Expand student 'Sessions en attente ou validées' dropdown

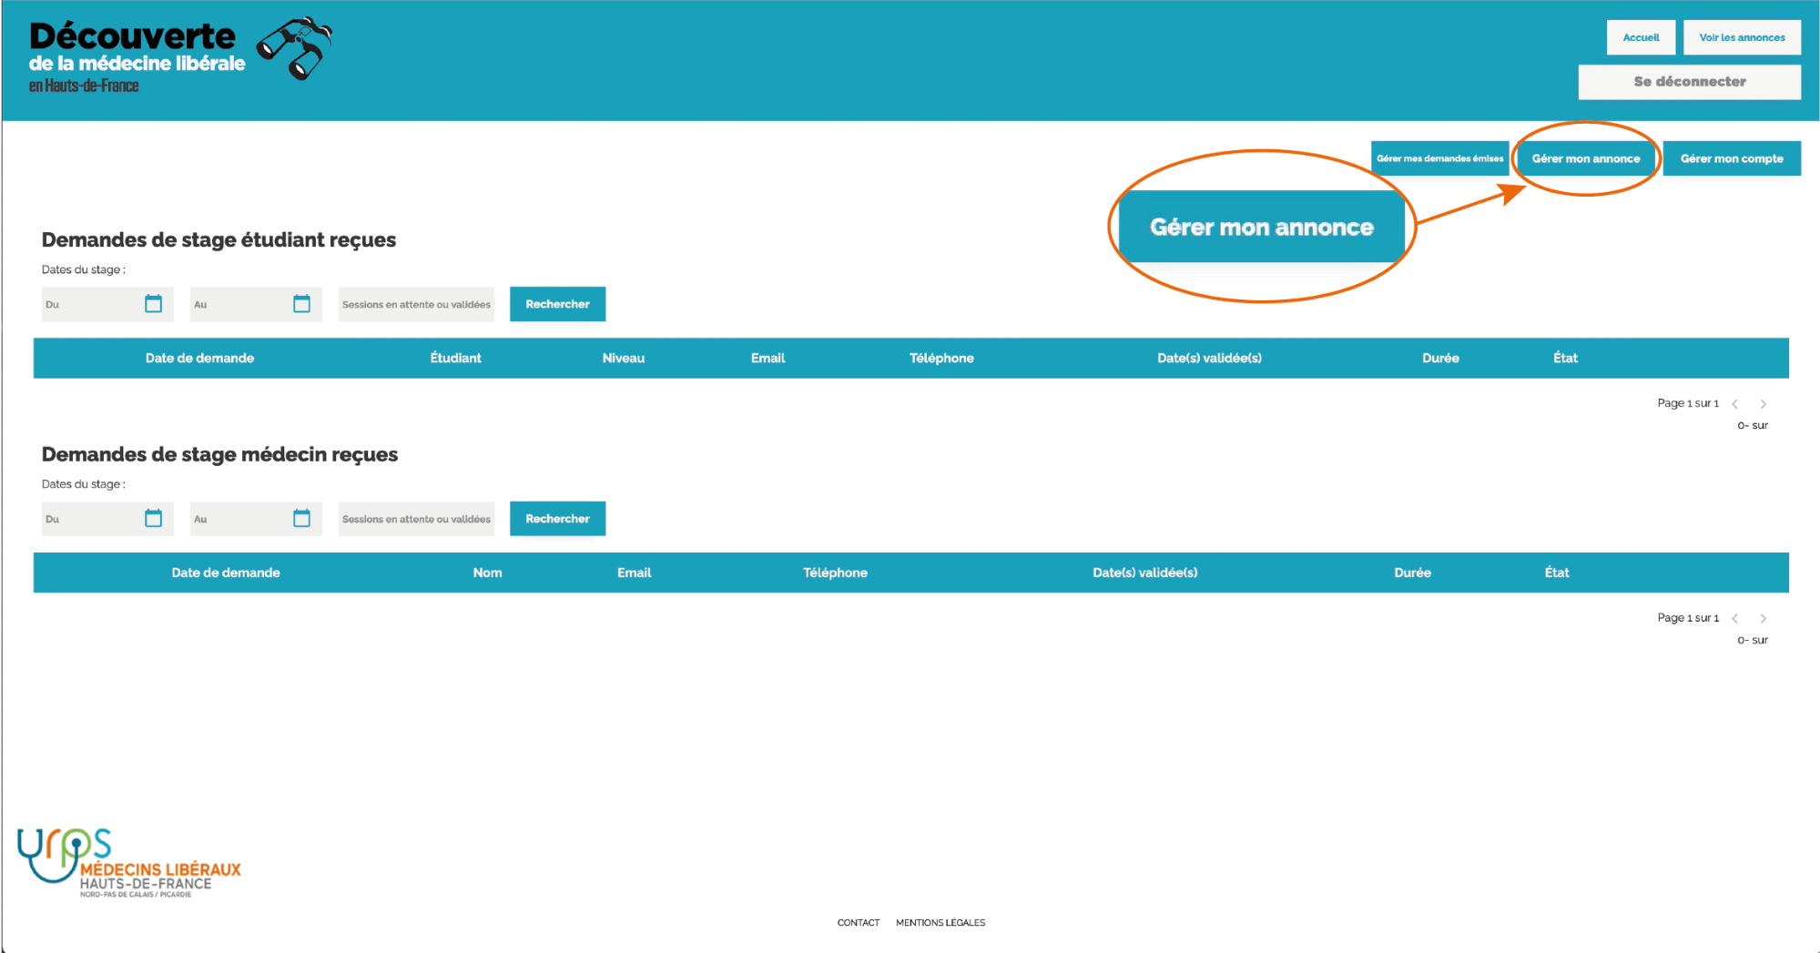(416, 305)
